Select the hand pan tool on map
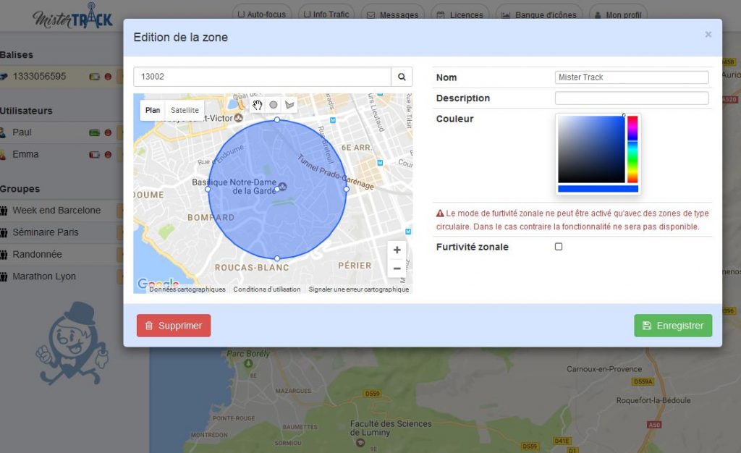 pos(257,105)
